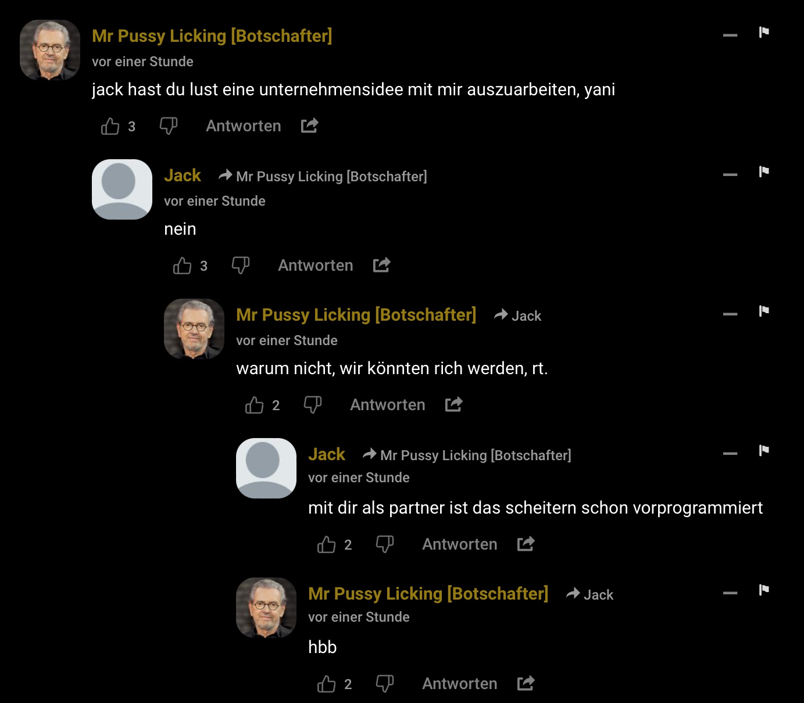Jump to parent via "→ Jack" on hbb comment
The width and height of the screenshot is (804, 703).
pyautogui.click(x=590, y=594)
